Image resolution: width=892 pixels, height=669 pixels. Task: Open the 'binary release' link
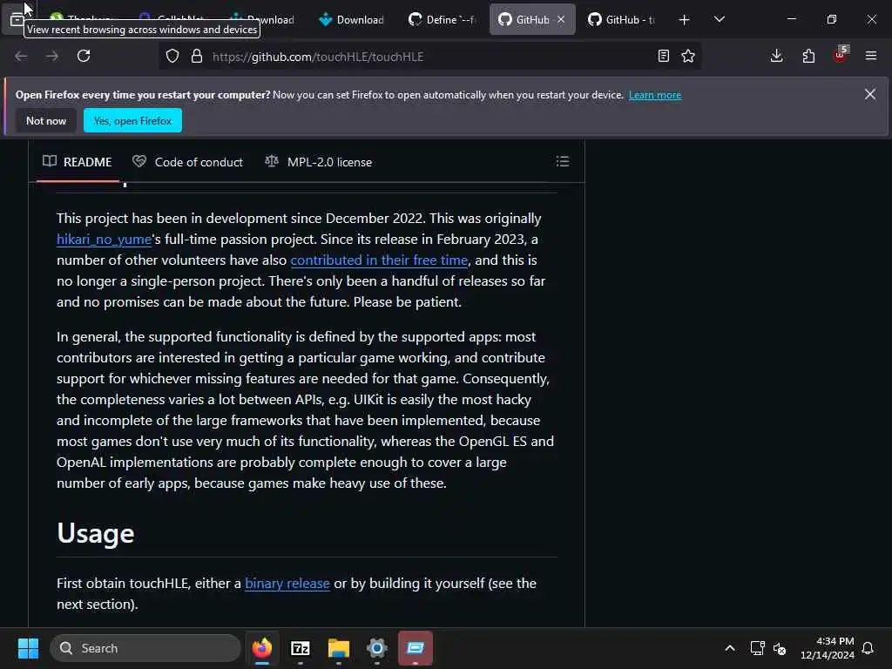click(x=287, y=583)
